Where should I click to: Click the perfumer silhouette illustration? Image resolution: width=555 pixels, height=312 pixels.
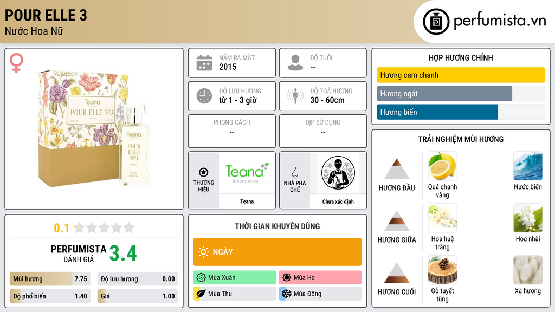[338, 173]
